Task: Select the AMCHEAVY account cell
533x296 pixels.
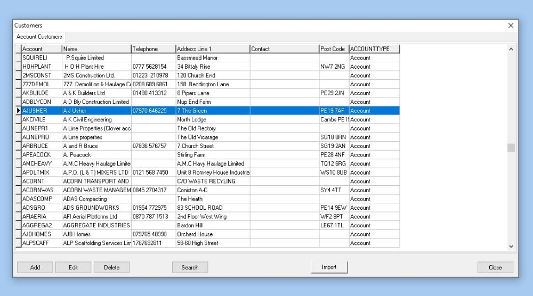Action: point(42,163)
